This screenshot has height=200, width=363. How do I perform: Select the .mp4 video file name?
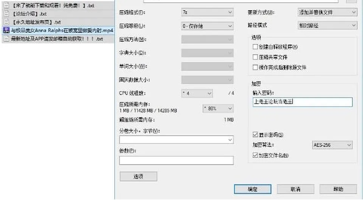(x=62, y=30)
